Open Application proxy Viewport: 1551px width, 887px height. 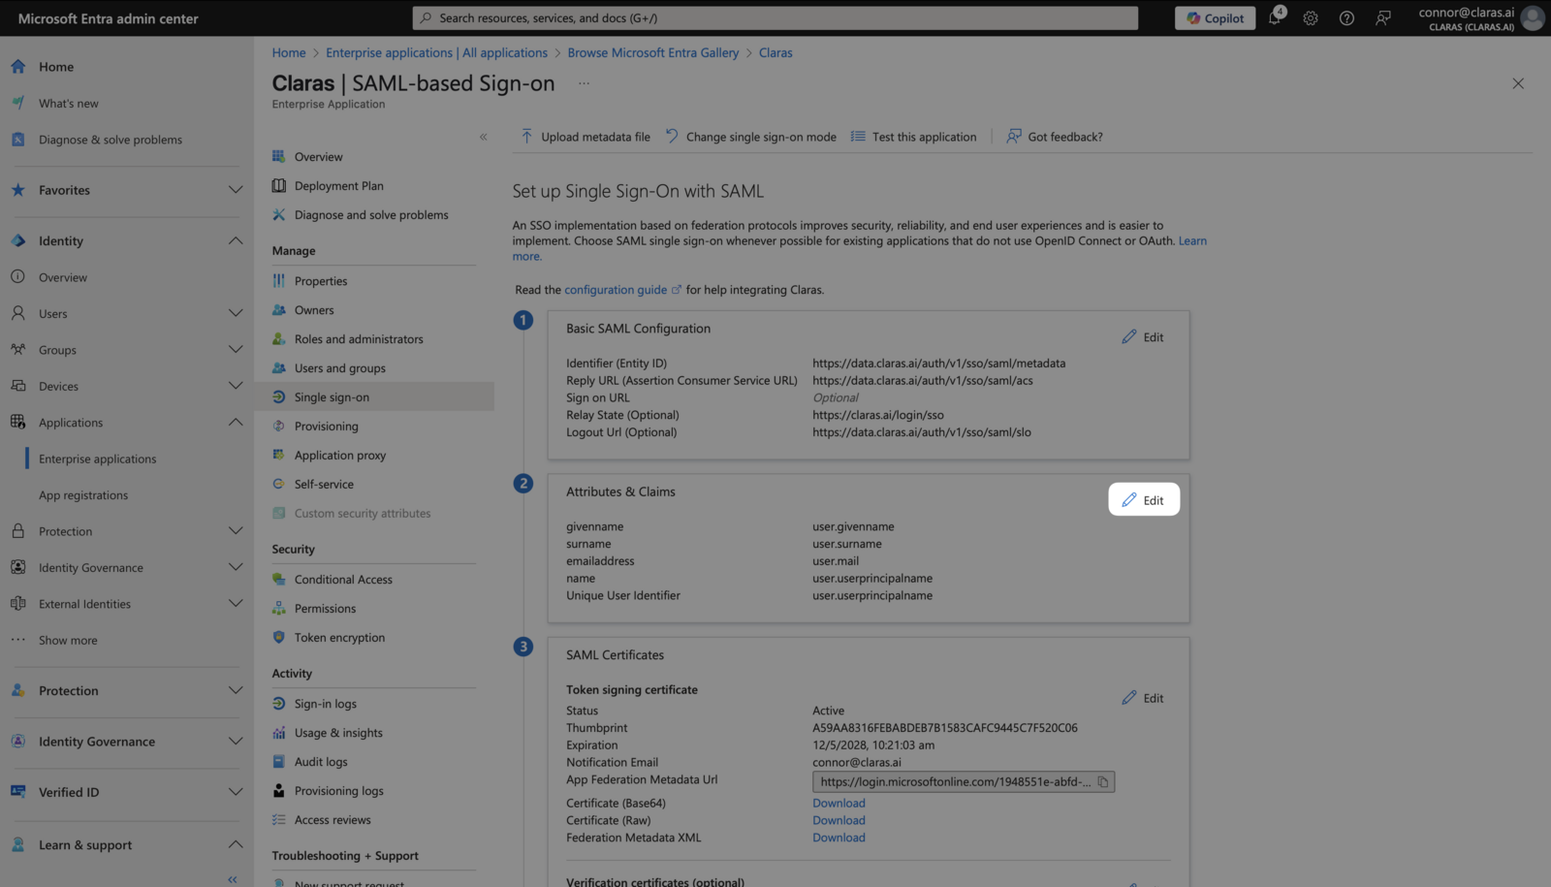point(339,455)
